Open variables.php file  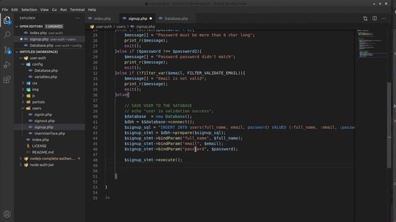click(x=49, y=76)
